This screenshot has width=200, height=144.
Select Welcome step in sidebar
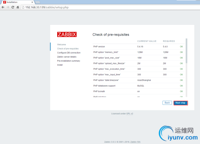point(62,44)
